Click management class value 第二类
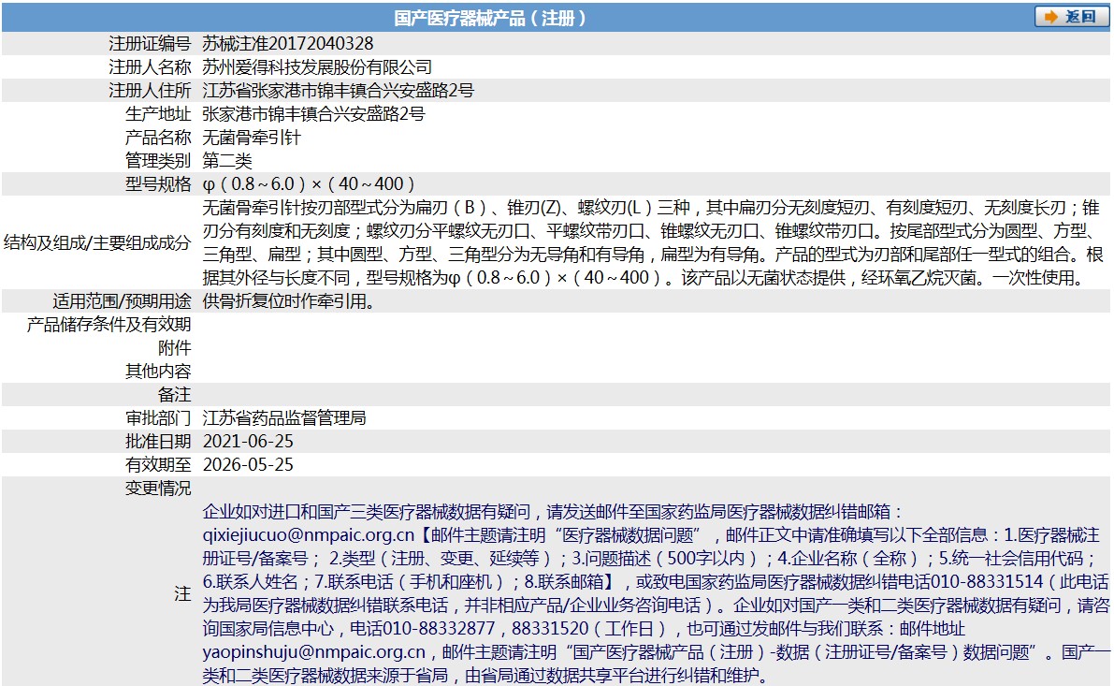 pyautogui.click(x=227, y=161)
